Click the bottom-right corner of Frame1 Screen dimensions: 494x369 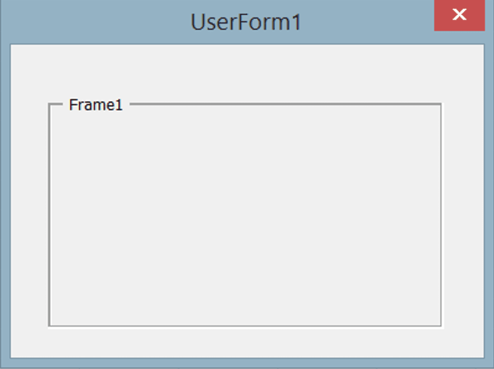click(x=441, y=326)
